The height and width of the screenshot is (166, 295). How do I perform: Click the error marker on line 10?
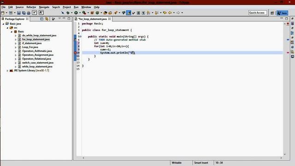pos(75,53)
